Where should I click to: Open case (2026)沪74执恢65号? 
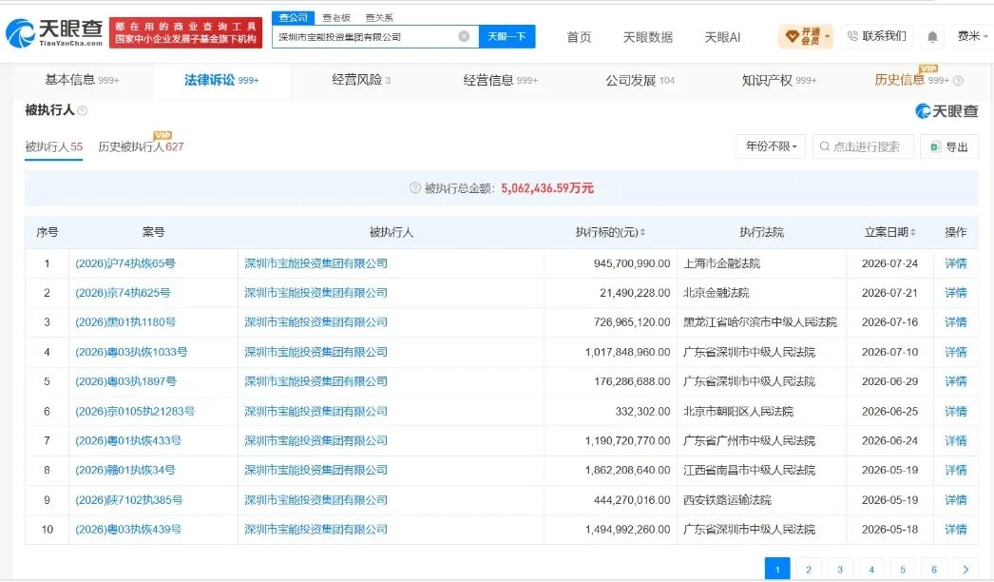point(124,263)
